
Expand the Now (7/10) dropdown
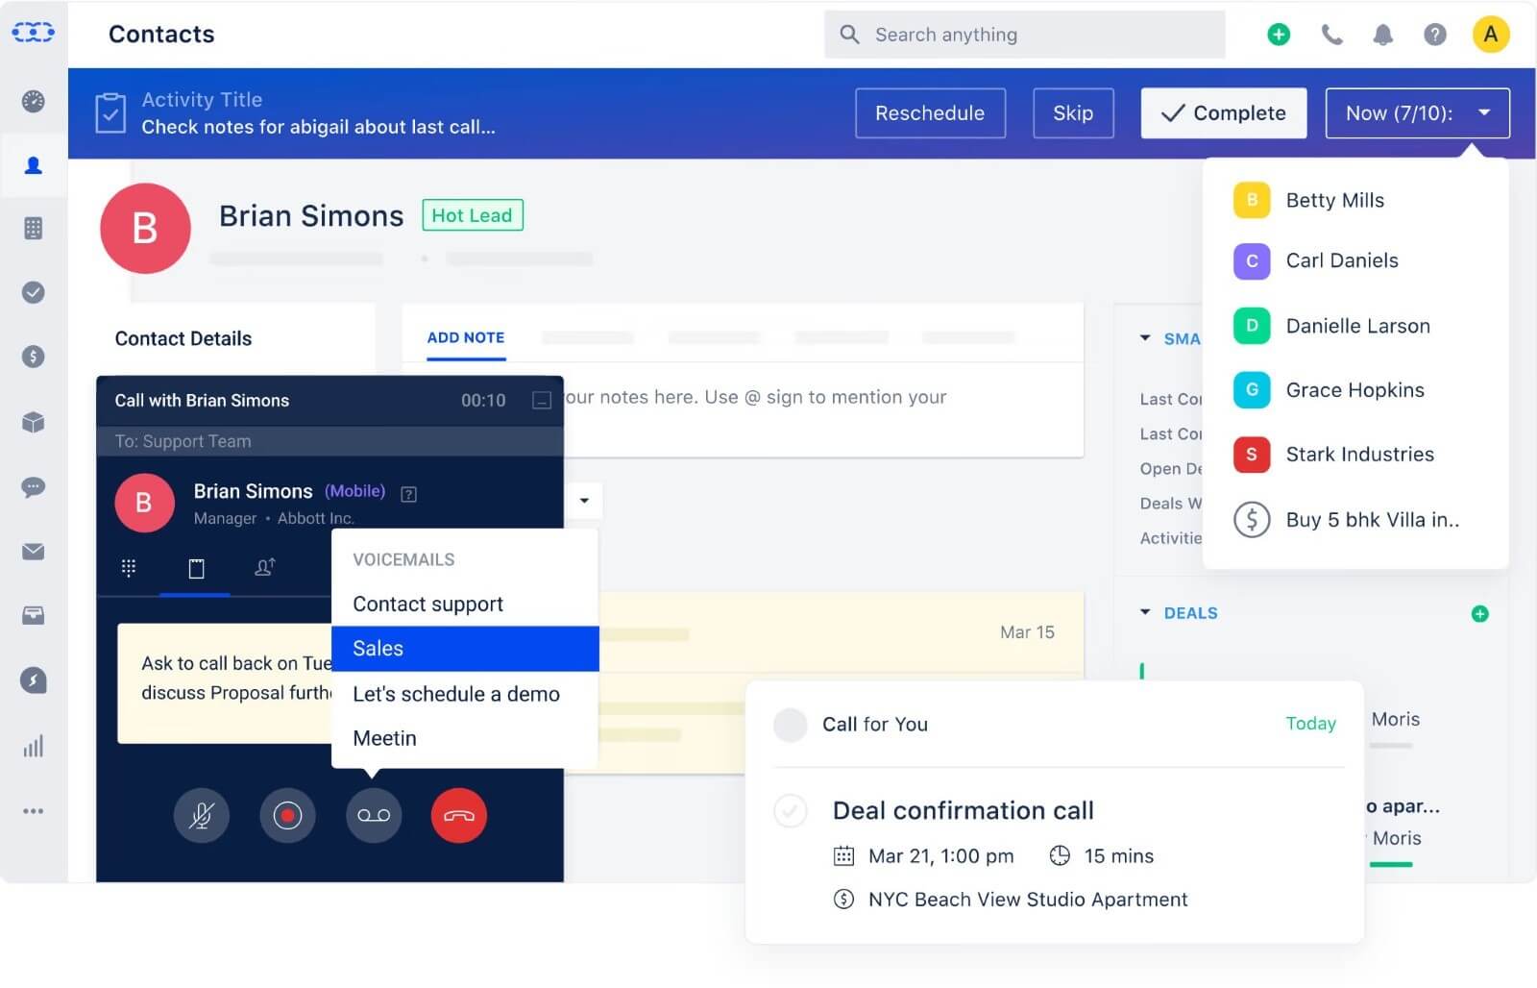[1418, 113]
